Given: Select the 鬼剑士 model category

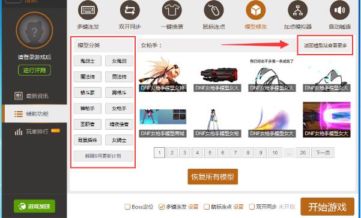Looking at the screenshot, I should tap(88, 61).
